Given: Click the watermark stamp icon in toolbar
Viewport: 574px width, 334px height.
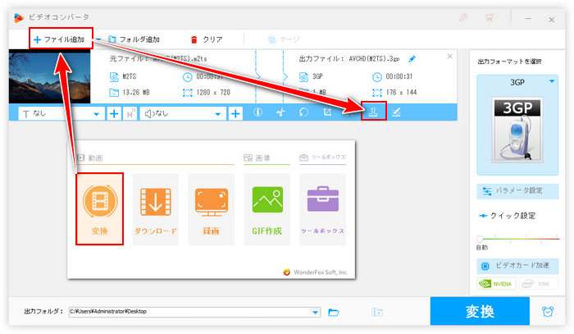Looking at the screenshot, I should point(373,113).
